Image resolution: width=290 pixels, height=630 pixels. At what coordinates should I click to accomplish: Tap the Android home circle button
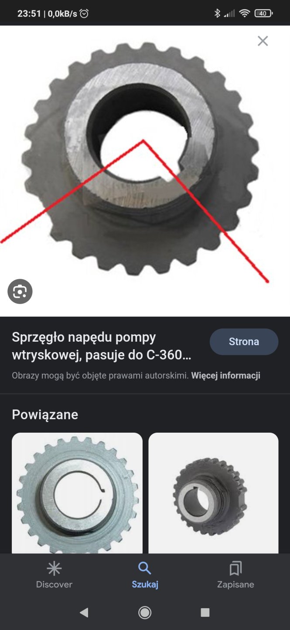(x=145, y=612)
